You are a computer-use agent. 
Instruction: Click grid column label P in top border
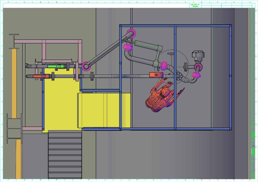point(8,2)
